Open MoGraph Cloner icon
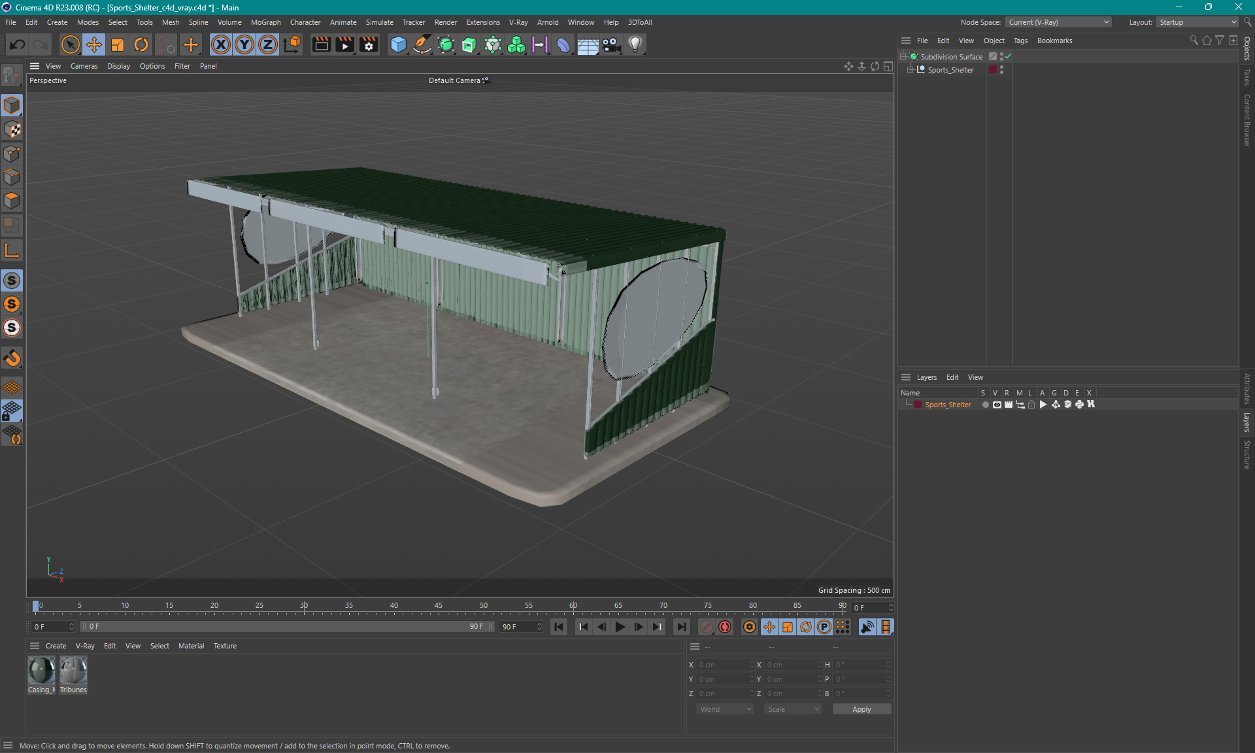The image size is (1255, 753). tap(493, 44)
